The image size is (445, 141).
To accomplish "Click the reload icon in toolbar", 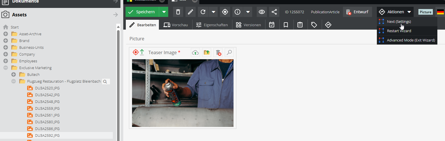I will pos(203,12).
